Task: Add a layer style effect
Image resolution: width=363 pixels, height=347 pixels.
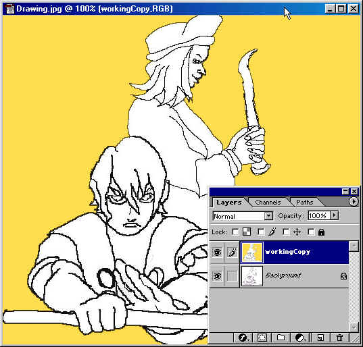Action: click(244, 338)
